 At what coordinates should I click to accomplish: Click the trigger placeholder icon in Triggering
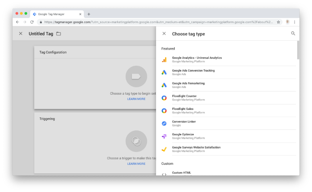point(136,141)
